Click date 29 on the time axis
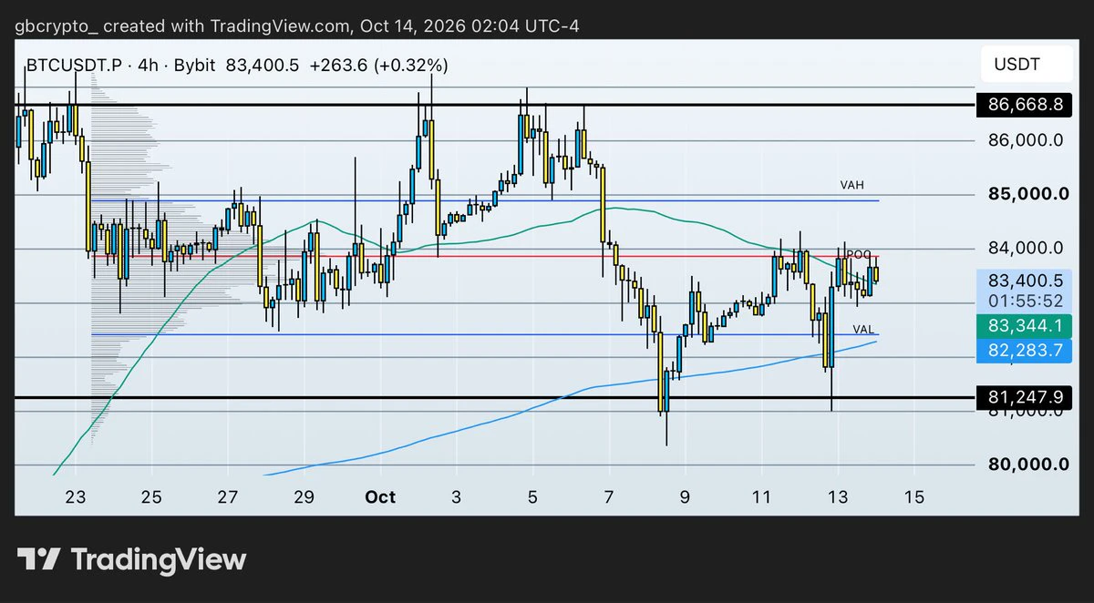The height and width of the screenshot is (603, 1094). tap(304, 497)
